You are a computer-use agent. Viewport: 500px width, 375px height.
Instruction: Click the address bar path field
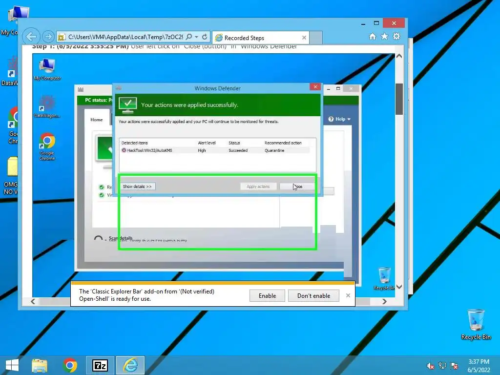125,37
